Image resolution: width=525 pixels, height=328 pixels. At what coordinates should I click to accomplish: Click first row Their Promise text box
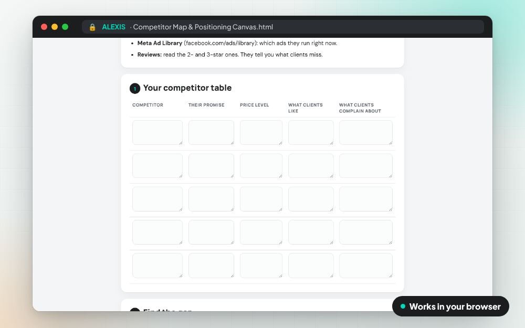pos(211,133)
